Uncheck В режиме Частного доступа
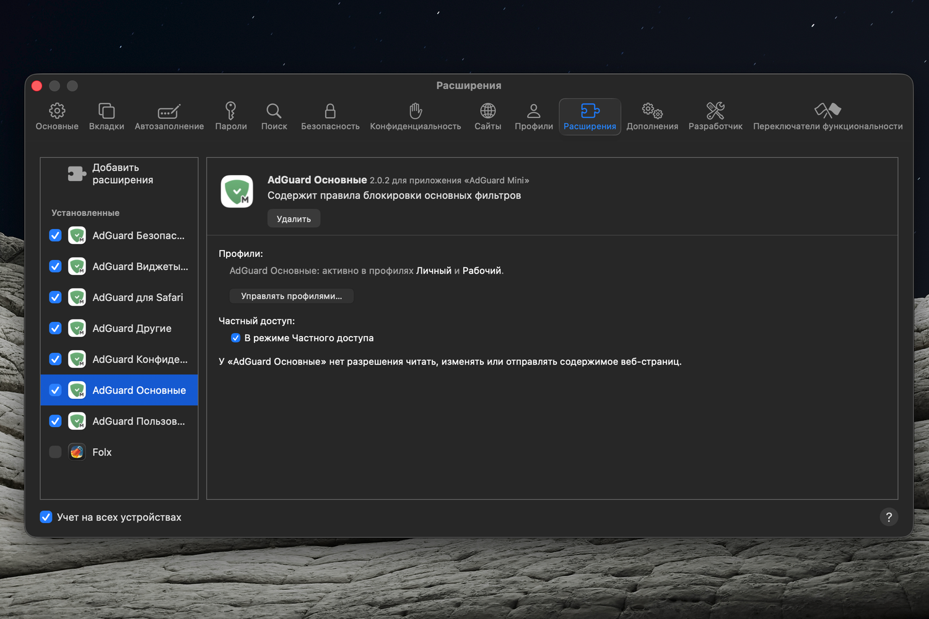The height and width of the screenshot is (619, 929). tap(235, 338)
